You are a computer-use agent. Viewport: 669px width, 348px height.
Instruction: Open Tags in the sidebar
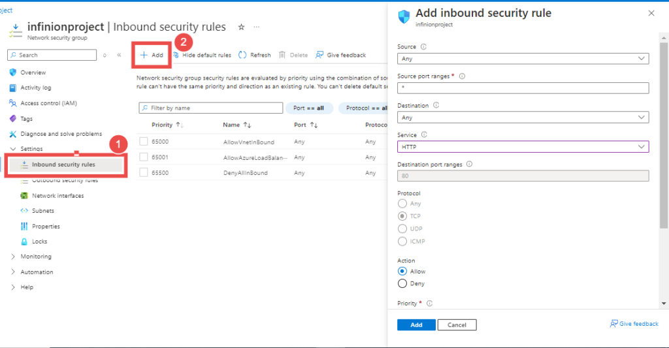tap(26, 119)
